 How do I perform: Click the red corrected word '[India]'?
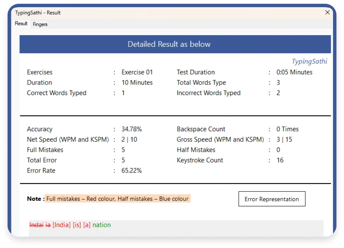click(62, 225)
